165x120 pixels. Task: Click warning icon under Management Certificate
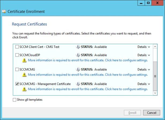tap(24, 89)
